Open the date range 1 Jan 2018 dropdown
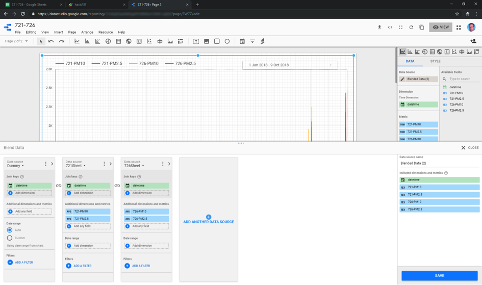 point(290,65)
